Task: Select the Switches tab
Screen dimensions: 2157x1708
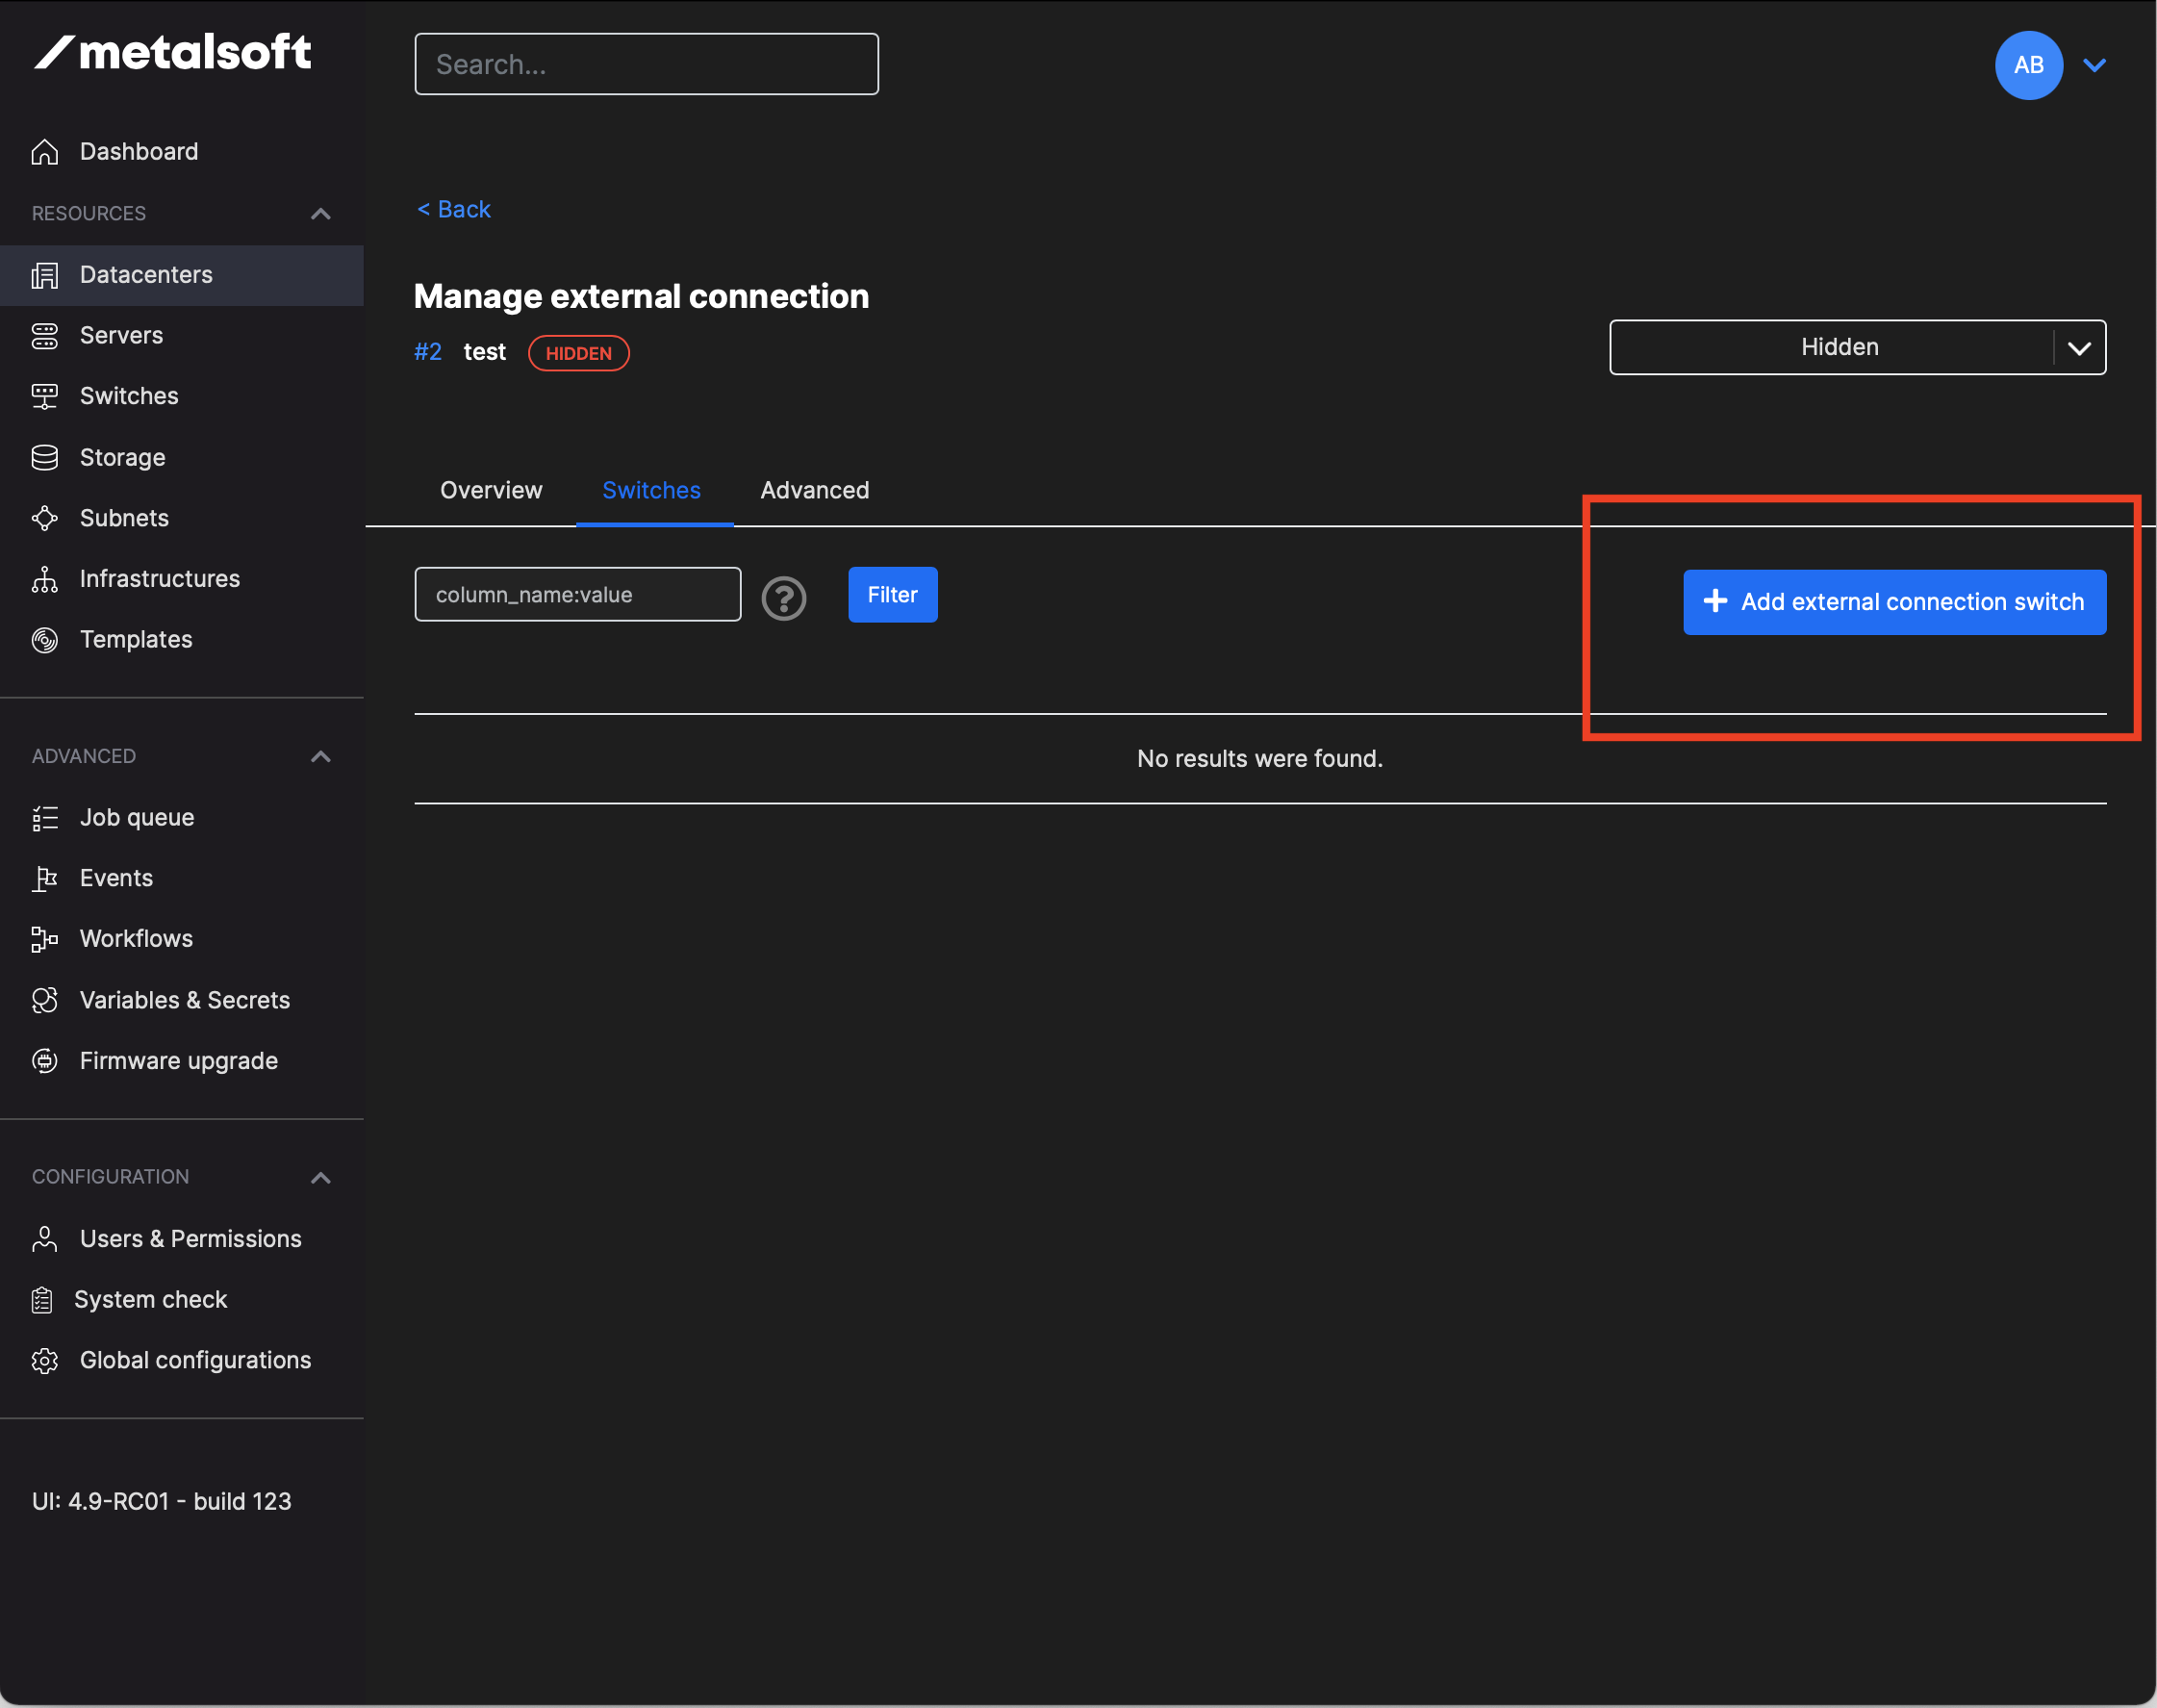Action: [651, 491]
